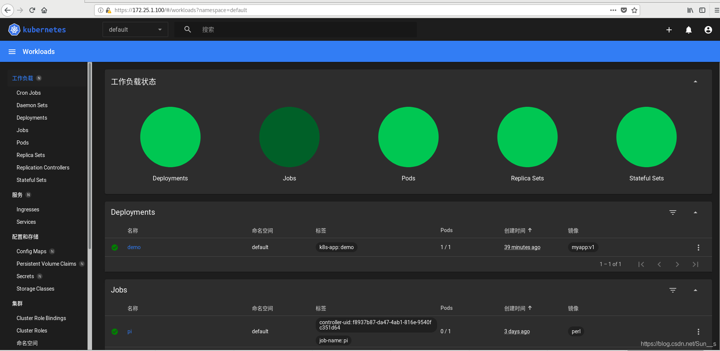
Task: Open Ingresses in sidebar
Action: tap(28, 209)
